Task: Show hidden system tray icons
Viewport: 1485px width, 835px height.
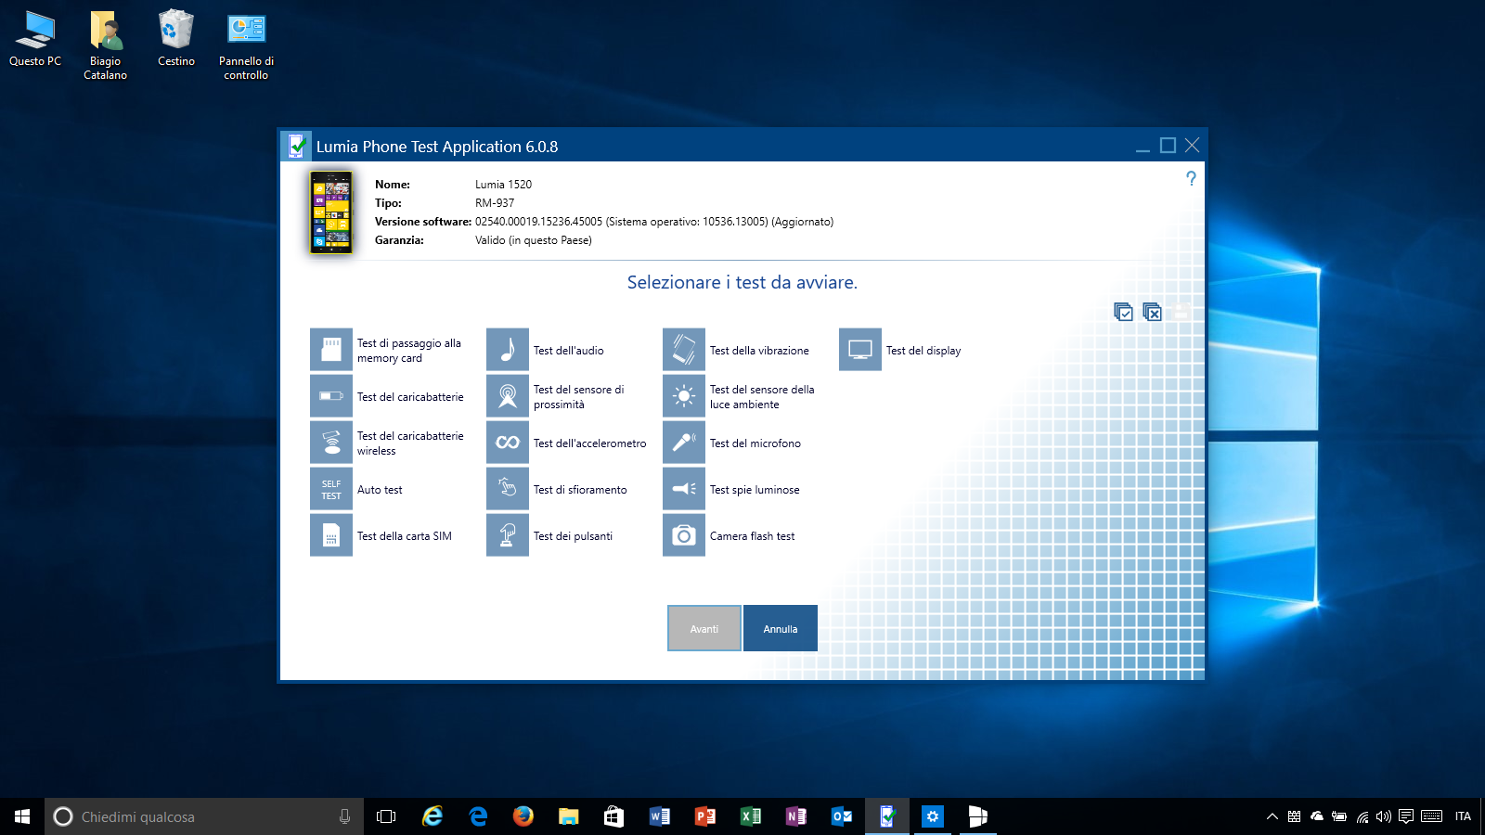Action: pos(1272,816)
